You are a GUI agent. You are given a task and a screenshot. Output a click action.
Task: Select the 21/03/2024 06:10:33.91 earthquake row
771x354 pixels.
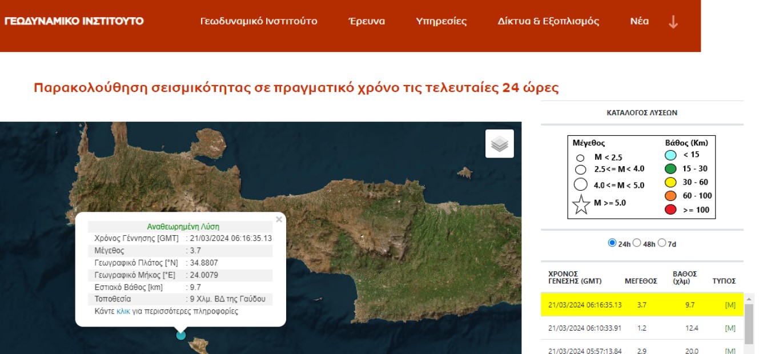pos(642,328)
